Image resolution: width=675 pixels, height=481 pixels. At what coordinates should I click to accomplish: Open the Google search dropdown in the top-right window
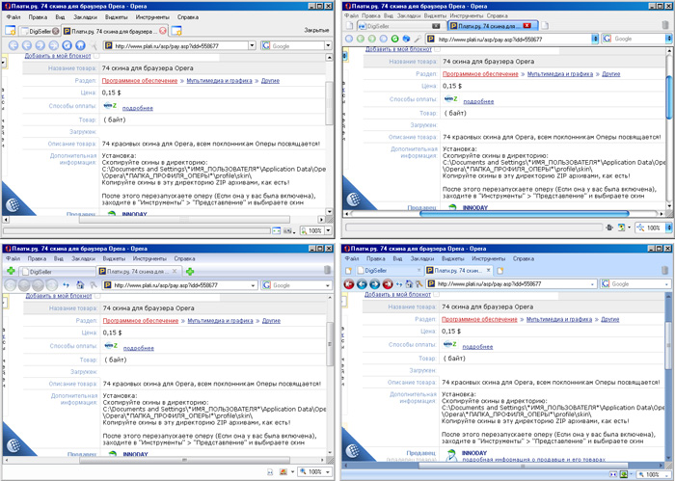[668, 39]
